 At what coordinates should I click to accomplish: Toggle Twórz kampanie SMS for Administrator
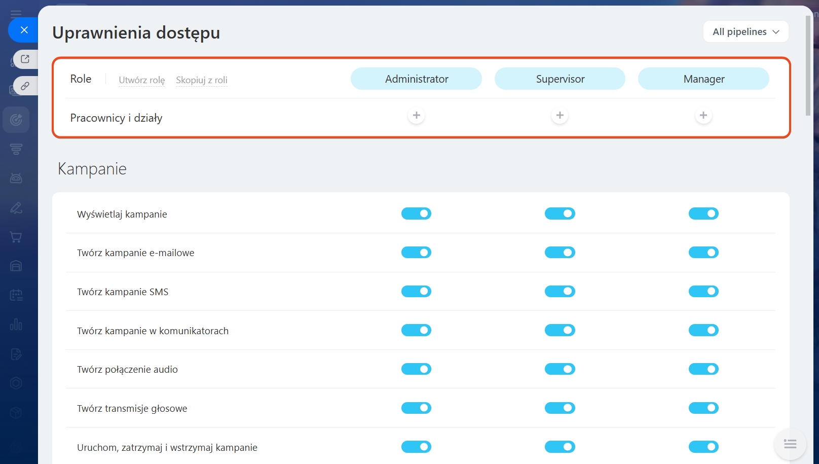tap(416, 291)
